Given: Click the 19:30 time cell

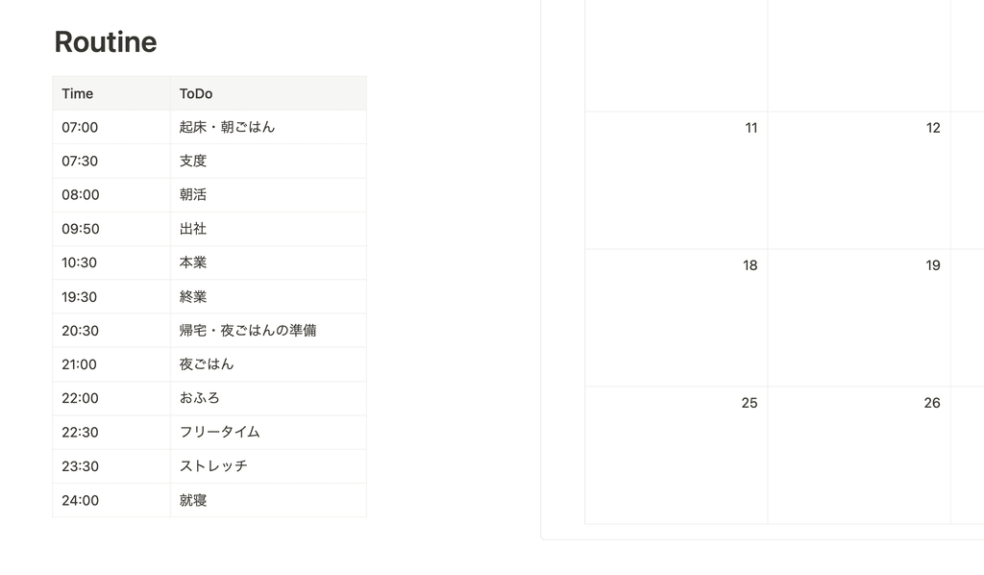Looking at the screenshot, I should click(x=111, y=297).
